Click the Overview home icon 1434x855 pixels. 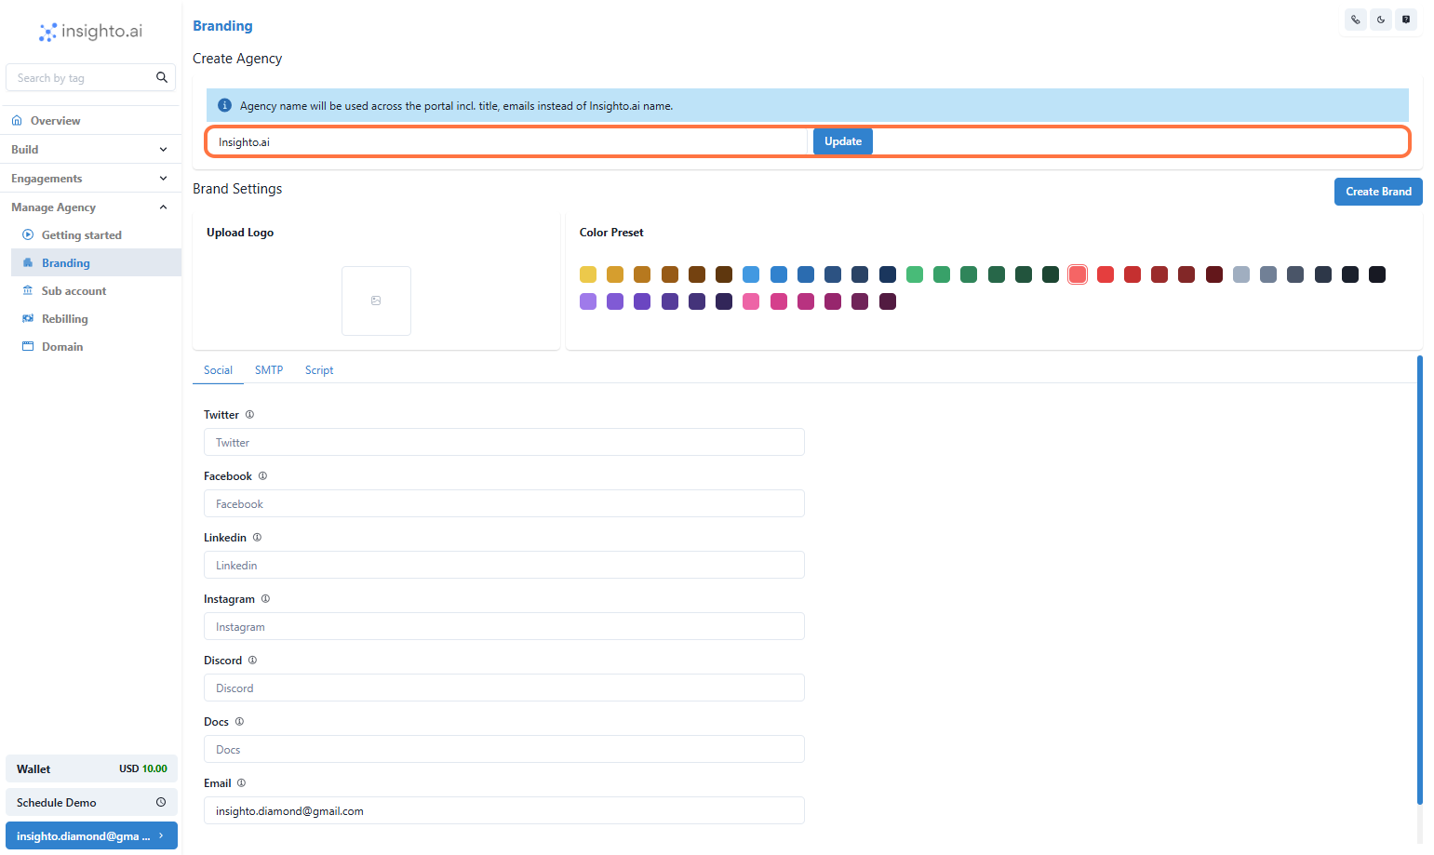pos(17,121)
